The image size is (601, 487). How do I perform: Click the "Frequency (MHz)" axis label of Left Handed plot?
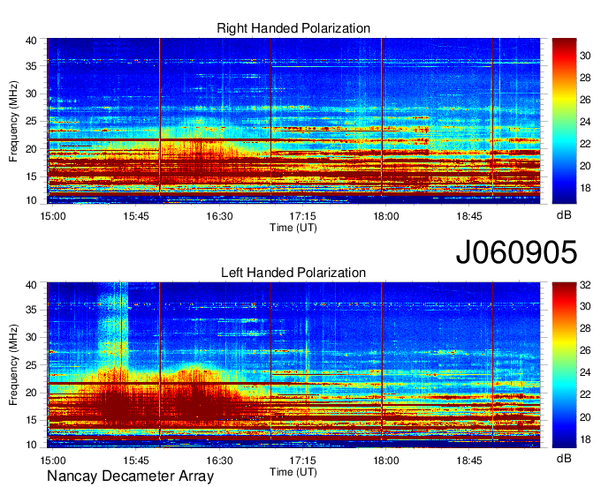[x=13, y=365]
